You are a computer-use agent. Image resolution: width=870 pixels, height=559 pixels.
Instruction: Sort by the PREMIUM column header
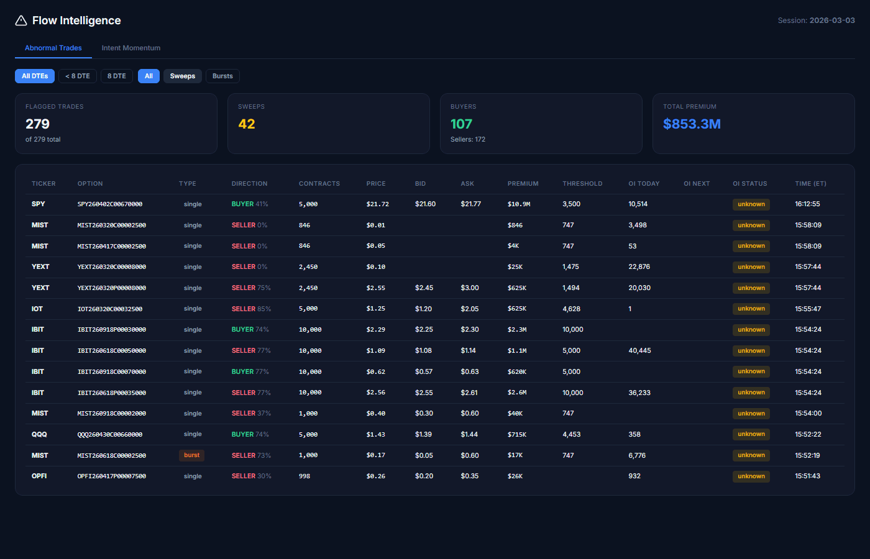[x=523, y=183]
